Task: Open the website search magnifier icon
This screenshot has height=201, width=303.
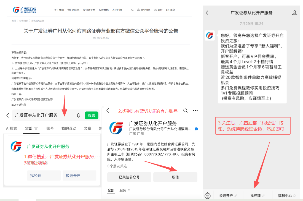Action: [x=132, y=10]
